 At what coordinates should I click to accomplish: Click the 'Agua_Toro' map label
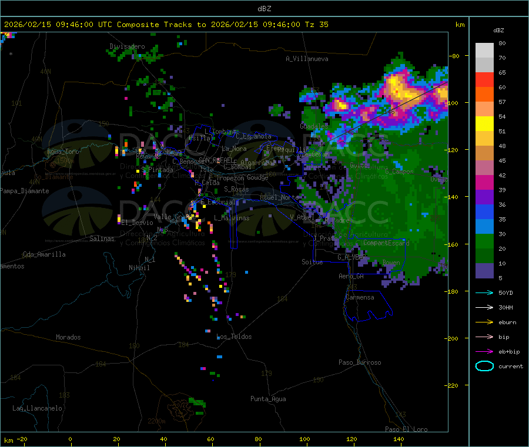pos(63,152)
